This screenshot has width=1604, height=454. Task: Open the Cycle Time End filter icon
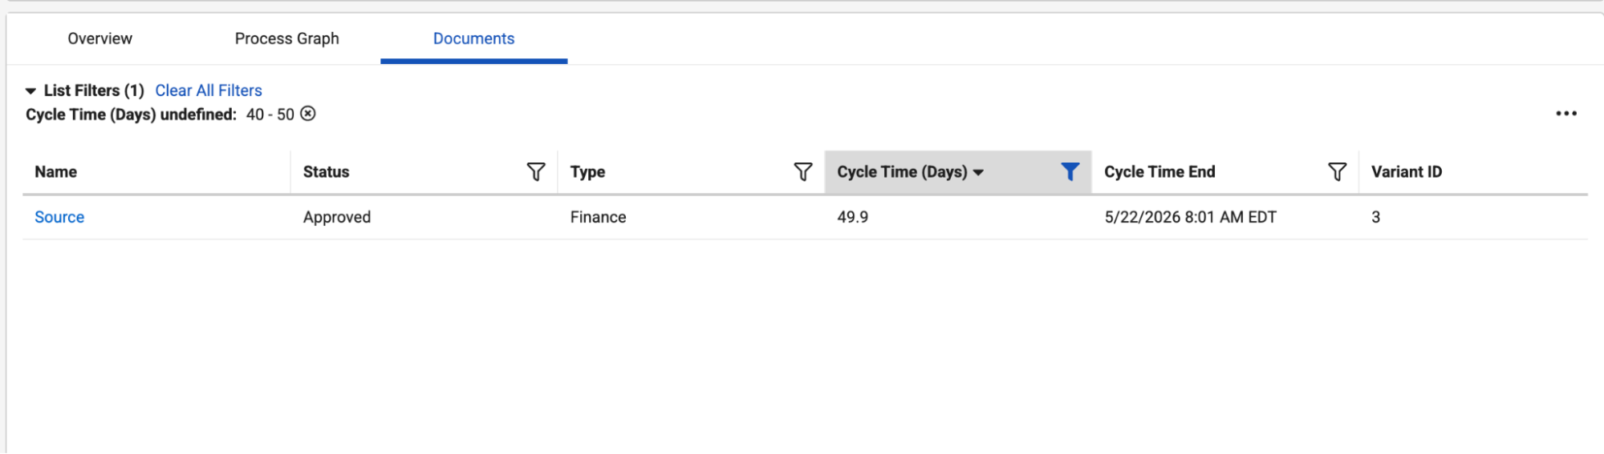(1337, 171)
